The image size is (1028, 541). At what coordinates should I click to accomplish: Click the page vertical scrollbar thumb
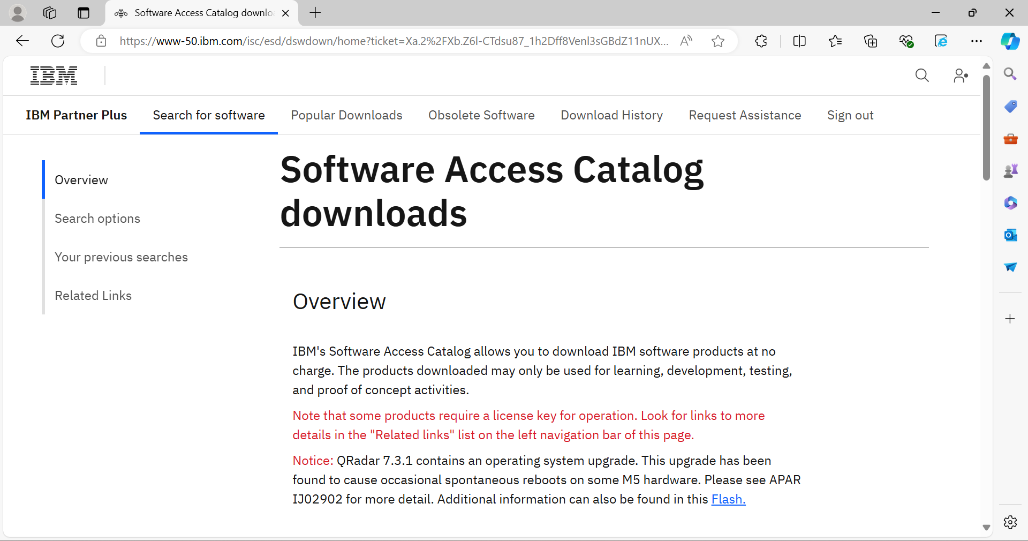click(986, 127)
